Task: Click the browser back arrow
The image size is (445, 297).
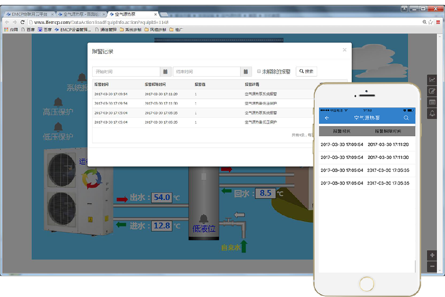Action: tap(7, 22)
